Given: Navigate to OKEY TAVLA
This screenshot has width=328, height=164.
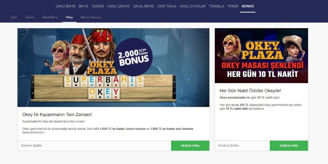Looking at the screenshot, I should [x=167, y=6].
